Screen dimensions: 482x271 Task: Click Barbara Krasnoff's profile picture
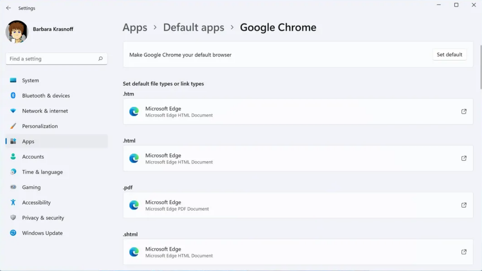pyautogui.click(x=17, y=32)
